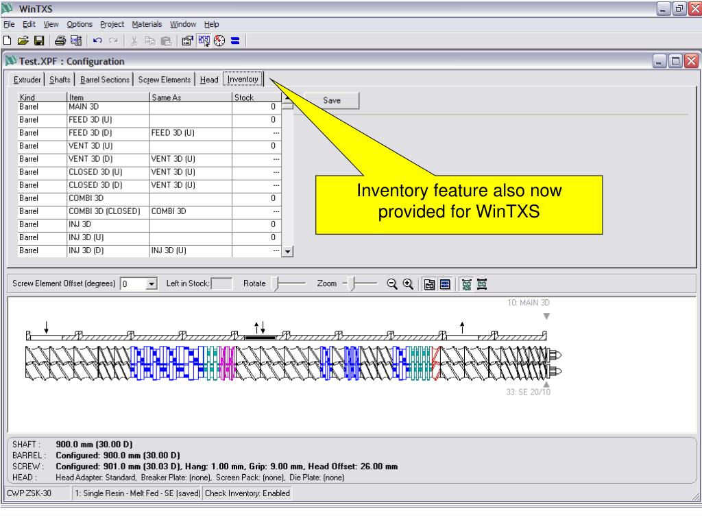Image resolution: width=702 pixels, height=527 pixels.
Task: Select the Inventory tab
Action: point(243,79)
